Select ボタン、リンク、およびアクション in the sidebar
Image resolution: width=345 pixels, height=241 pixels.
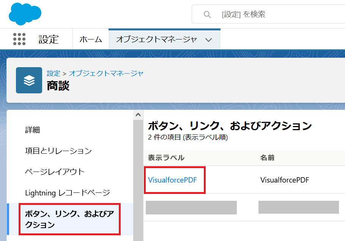click(69, 219)
